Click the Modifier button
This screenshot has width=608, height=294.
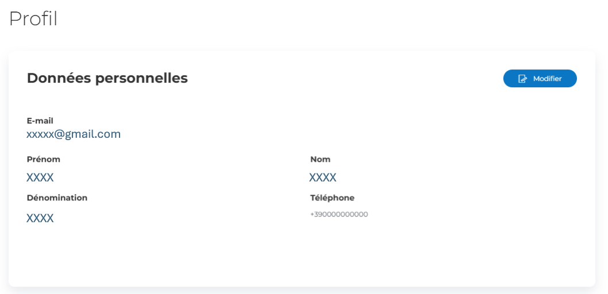(540, 79)
